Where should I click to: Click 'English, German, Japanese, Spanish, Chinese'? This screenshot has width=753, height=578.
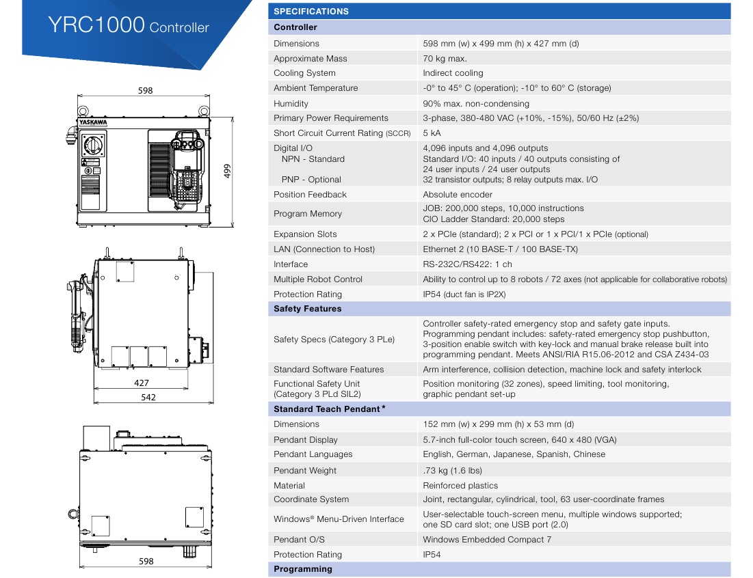click(x=514, y=454)
